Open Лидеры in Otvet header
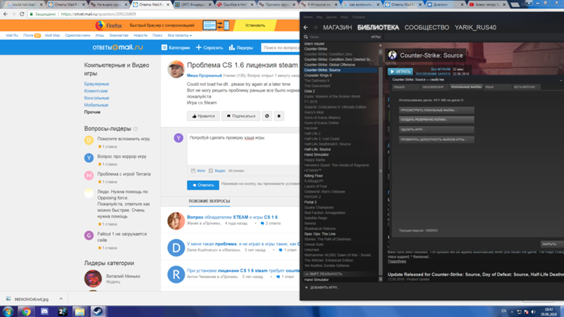The image size is (564, 317). (x=240, y=47)
